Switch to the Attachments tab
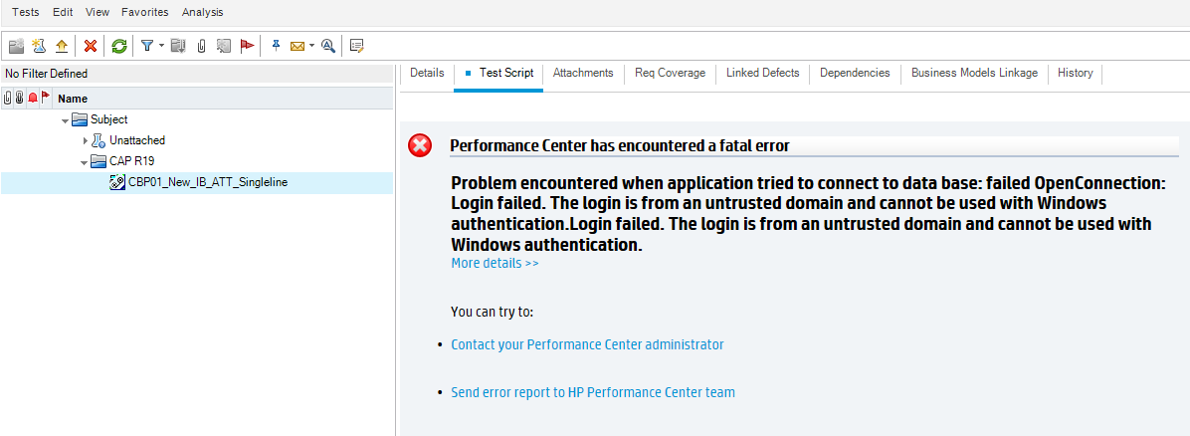 (583, 73)
